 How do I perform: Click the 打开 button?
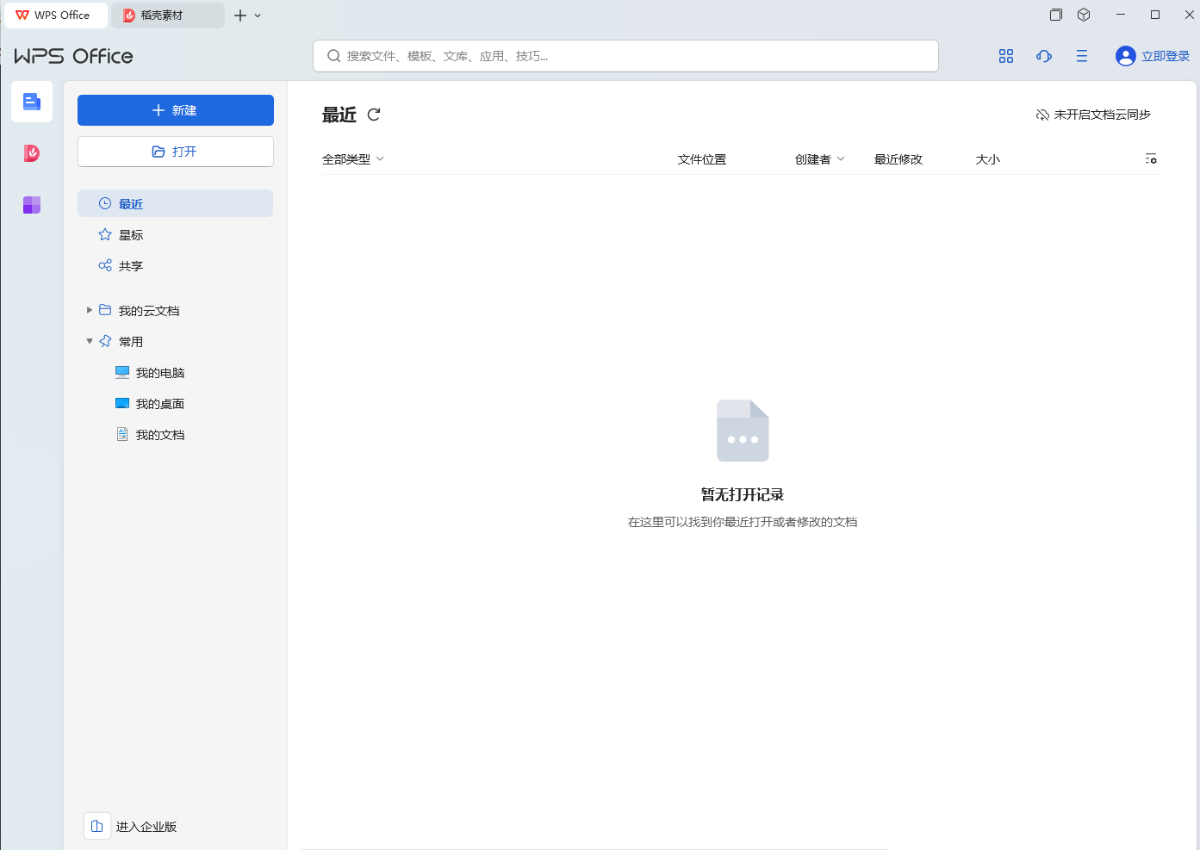click(176, 152)
